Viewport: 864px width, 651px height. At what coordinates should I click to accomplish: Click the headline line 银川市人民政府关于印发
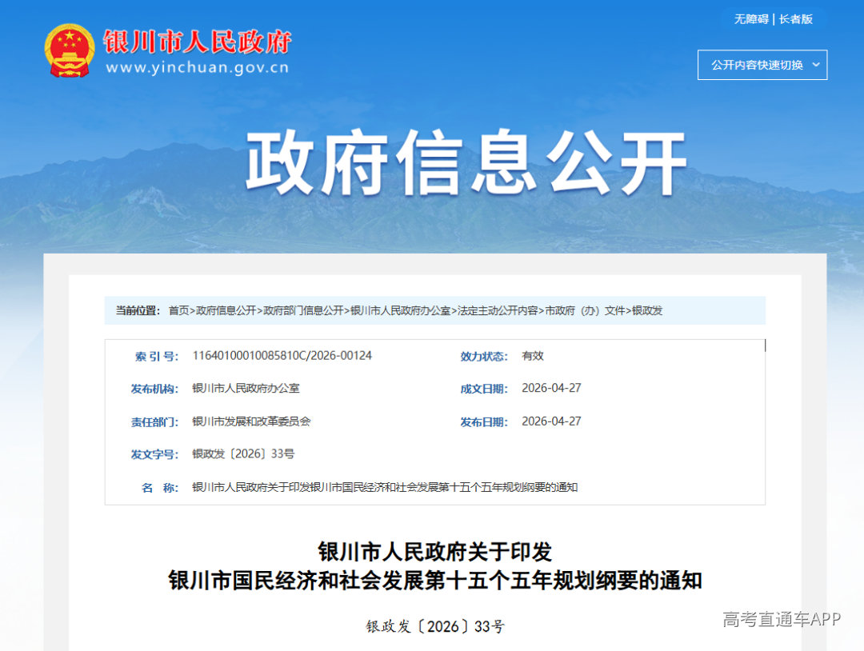pos(435,551)
